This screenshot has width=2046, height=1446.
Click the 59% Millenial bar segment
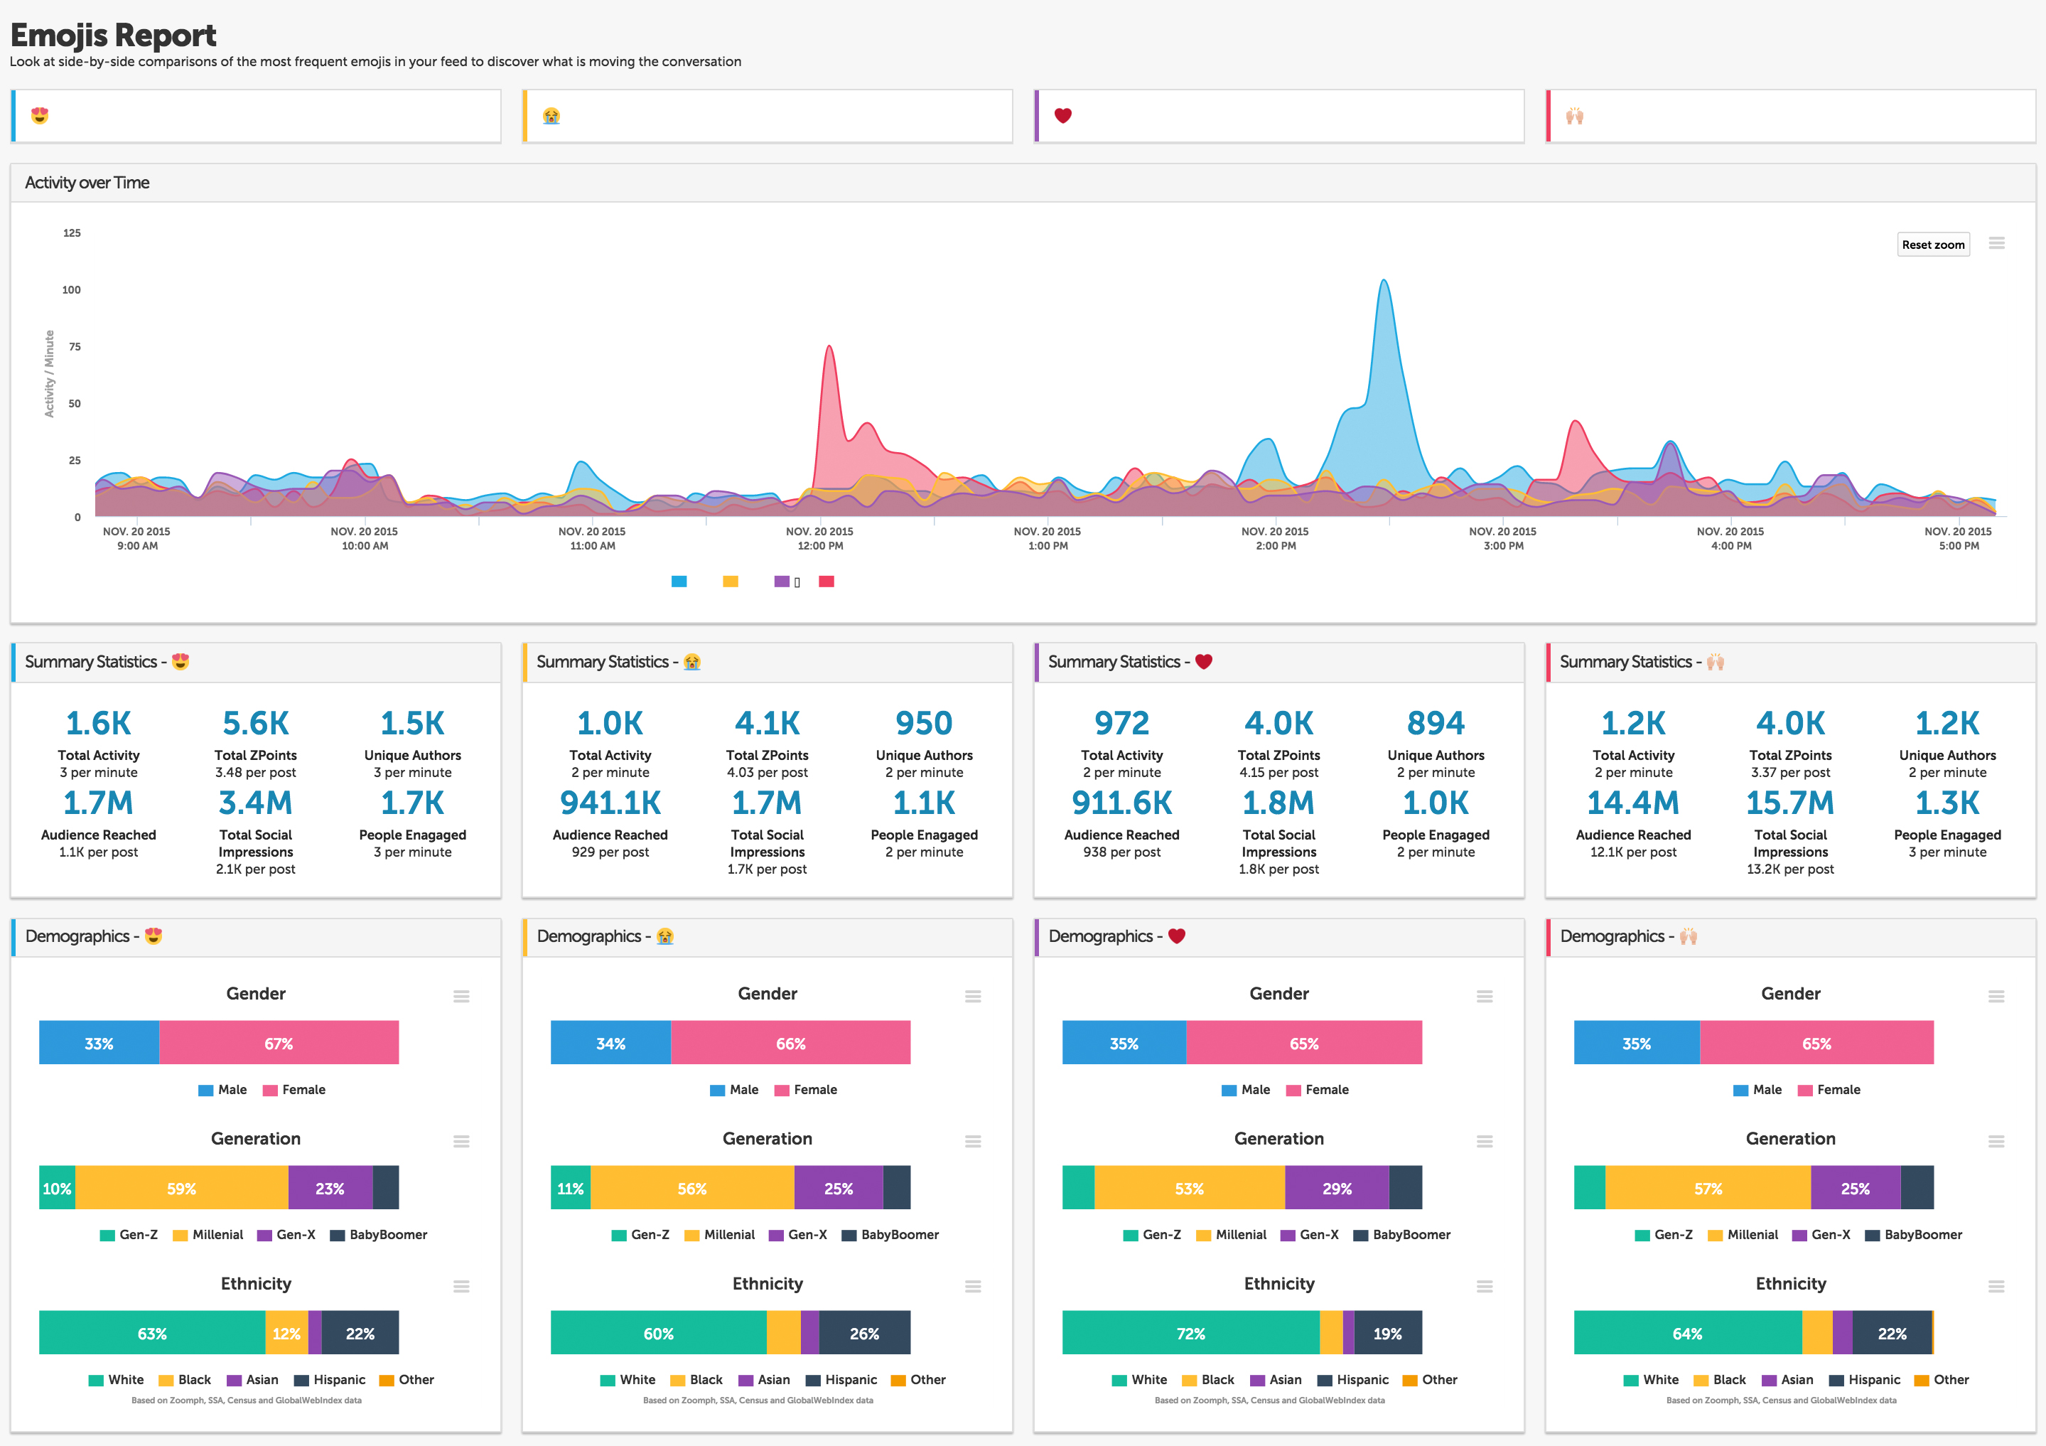[182, 1189]
